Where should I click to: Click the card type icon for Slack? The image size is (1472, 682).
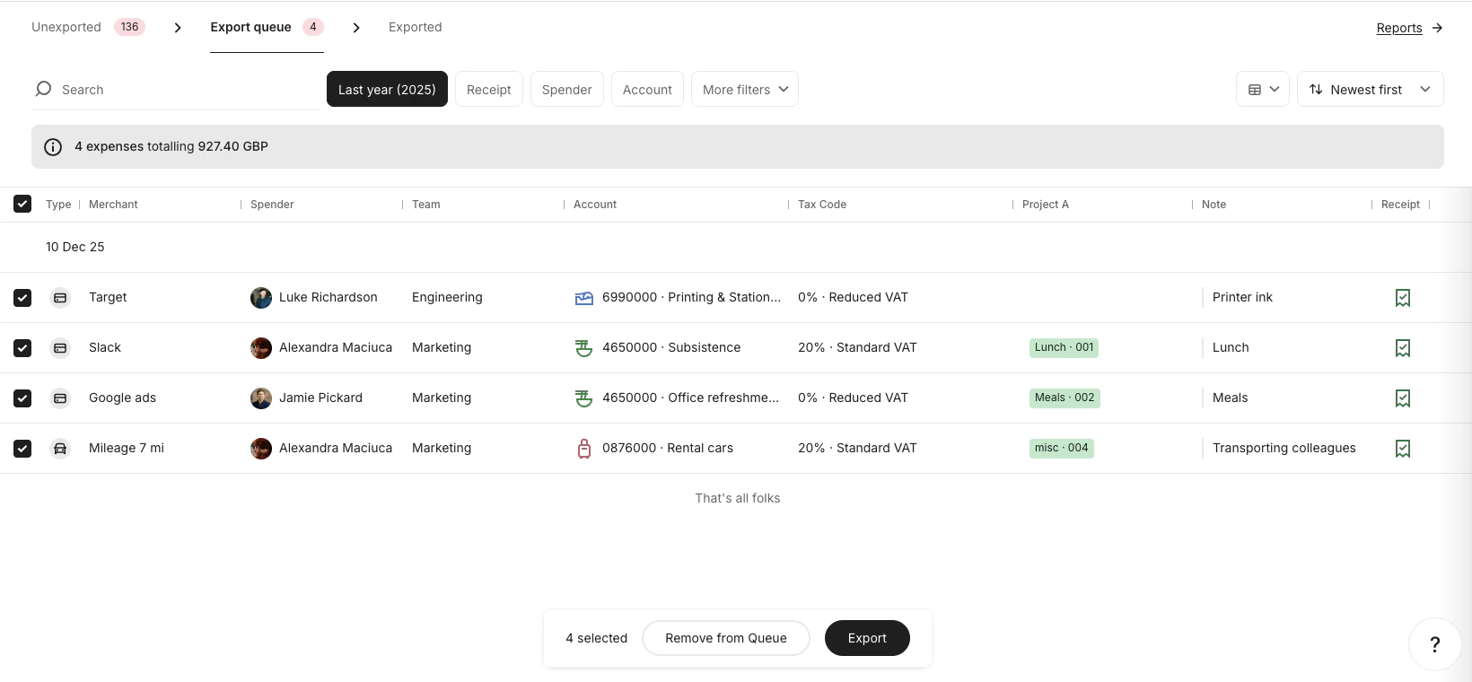(60, 347)
